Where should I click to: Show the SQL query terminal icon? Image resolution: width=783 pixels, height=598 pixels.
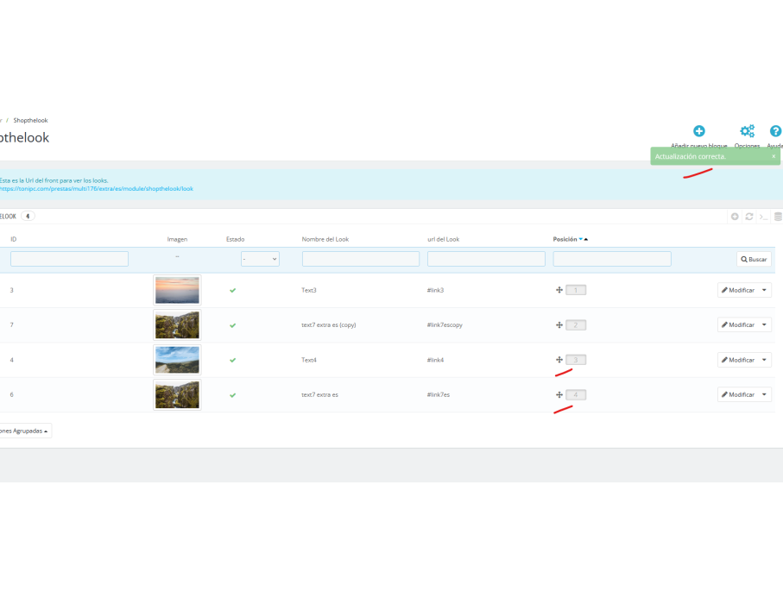[x=763, y=217]
